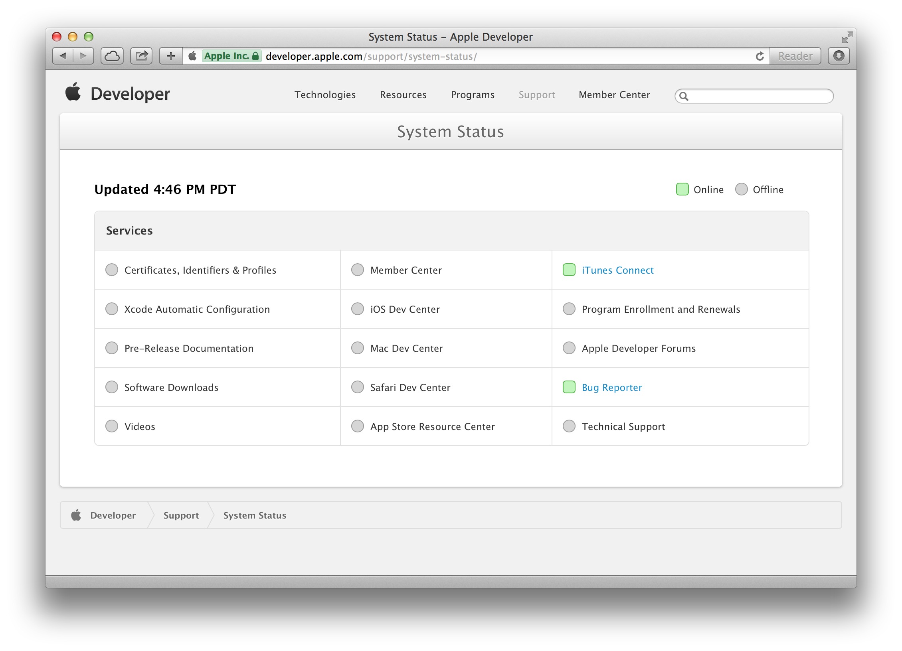
Task: Click the yellow minimize window button
Action: coord(73,37)
